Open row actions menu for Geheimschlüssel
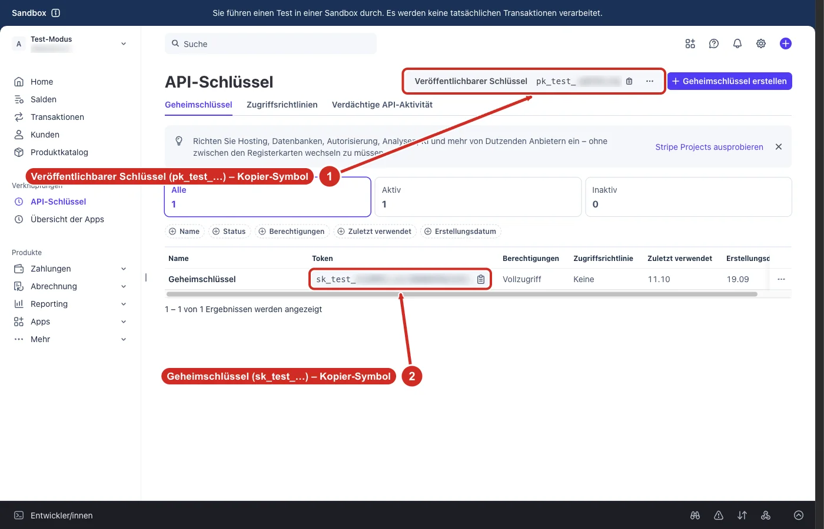 [781, 279]
